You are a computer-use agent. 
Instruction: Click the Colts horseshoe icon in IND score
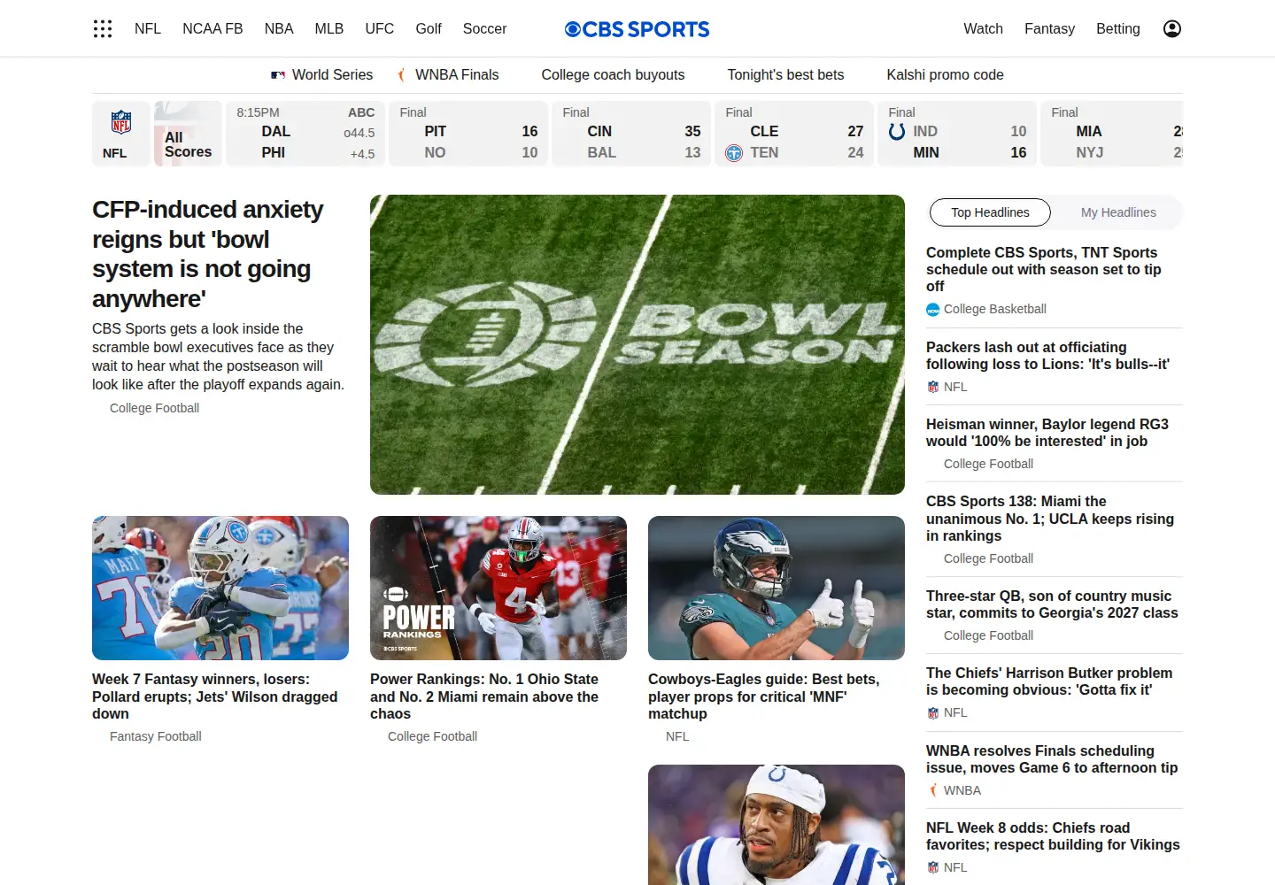[897, 131]
